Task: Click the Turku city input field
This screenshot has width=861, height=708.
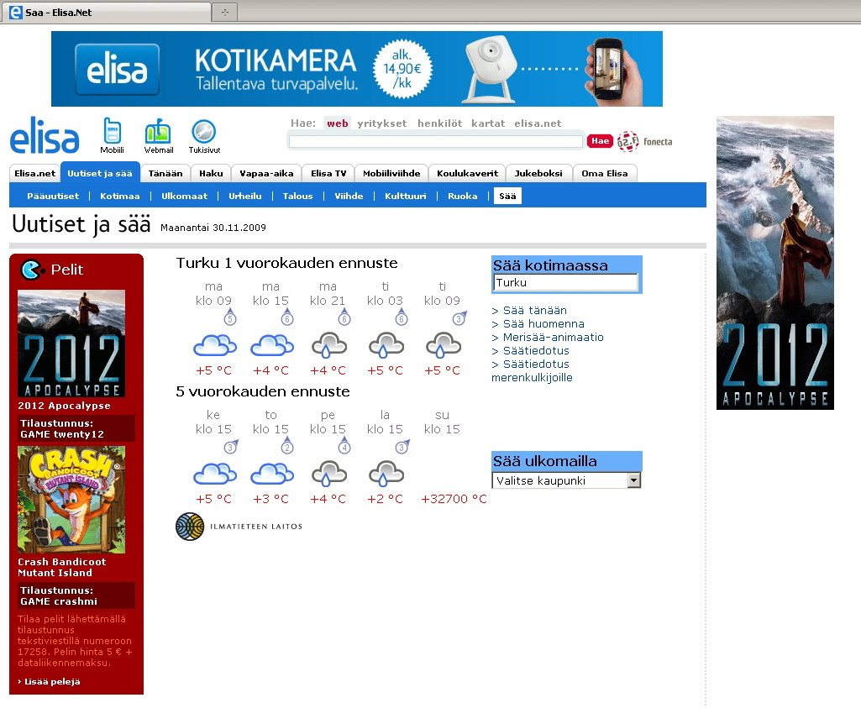Action: [x=565, y=283]
